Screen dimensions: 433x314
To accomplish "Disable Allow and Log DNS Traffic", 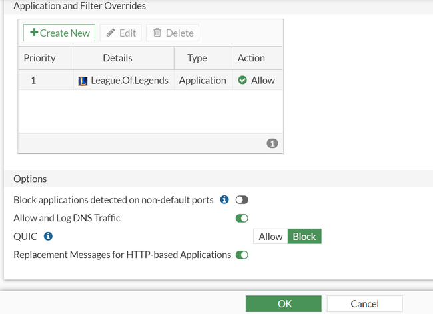I will pos(242,218).
